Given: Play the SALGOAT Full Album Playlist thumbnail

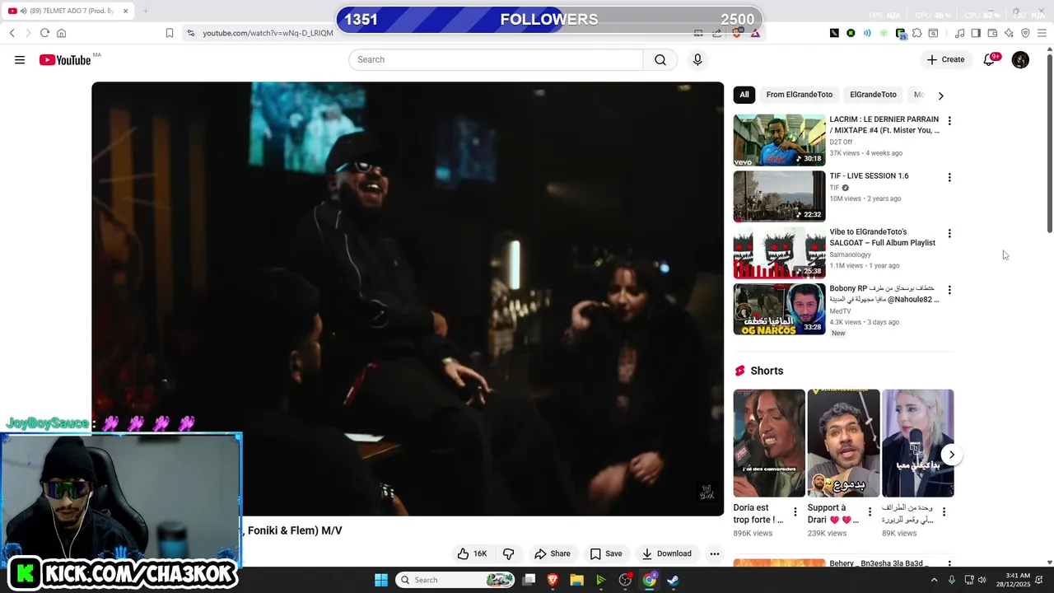Looking at the screenshot, I should point(779,253).
